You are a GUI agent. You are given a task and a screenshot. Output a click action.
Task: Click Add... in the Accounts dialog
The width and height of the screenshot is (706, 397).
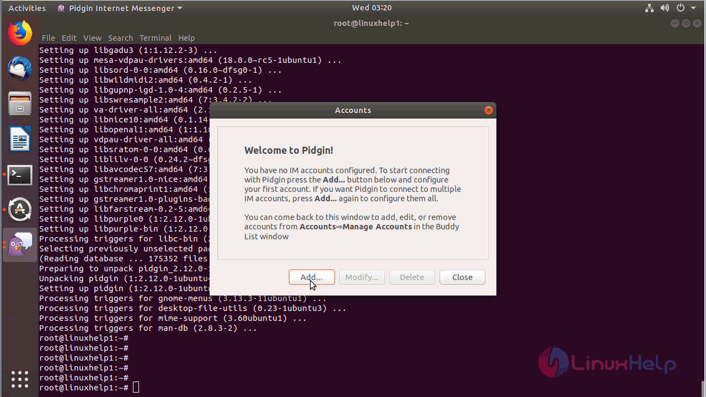pyautogui.click(x=312, y=277)
